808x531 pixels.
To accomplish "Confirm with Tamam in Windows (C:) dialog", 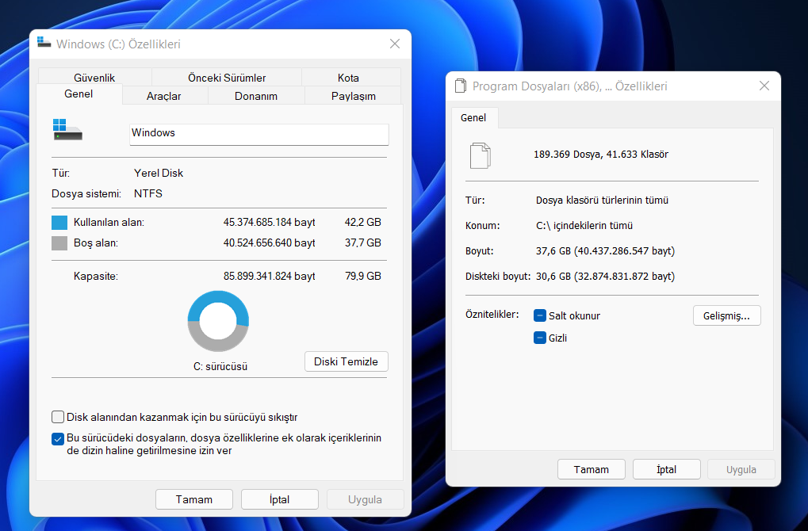I will tap(194, 499).
